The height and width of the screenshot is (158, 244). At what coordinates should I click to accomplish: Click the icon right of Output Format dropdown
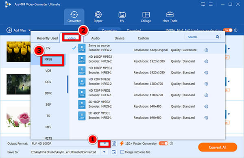(114, 143)
